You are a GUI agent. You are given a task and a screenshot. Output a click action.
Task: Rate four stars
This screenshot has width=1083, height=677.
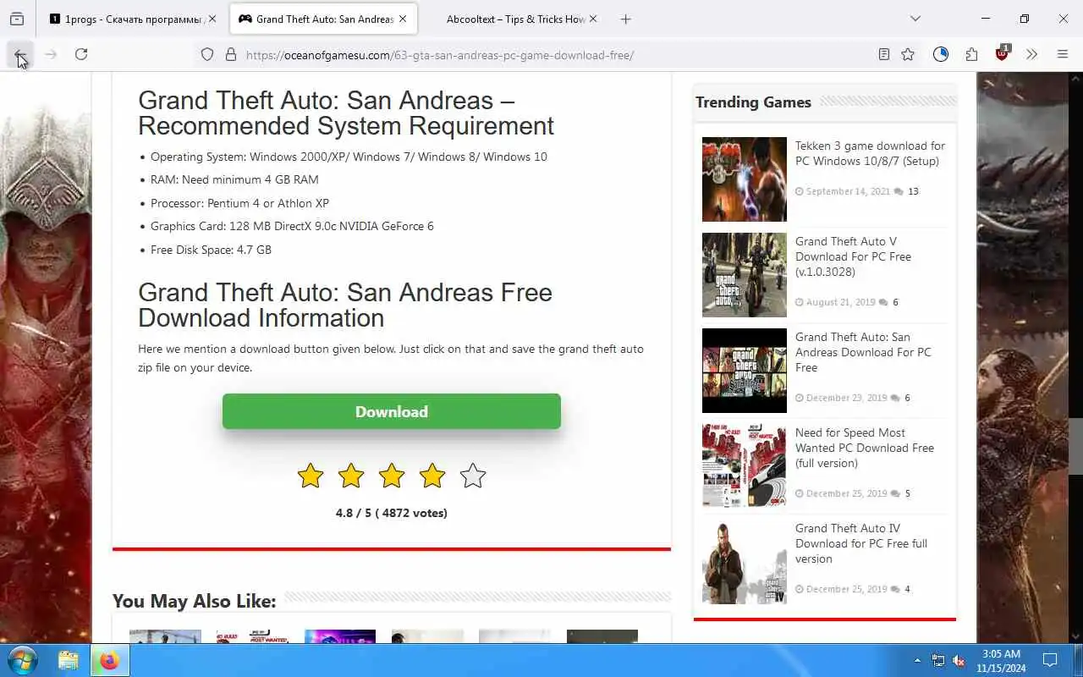(432, 476)
